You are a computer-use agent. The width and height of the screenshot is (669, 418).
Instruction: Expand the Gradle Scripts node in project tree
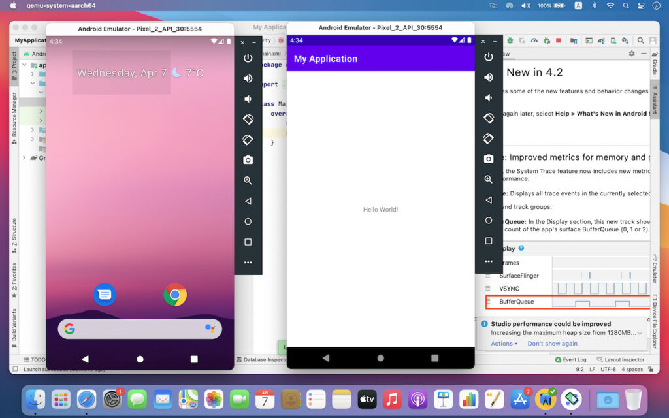(x=25, y=158)
